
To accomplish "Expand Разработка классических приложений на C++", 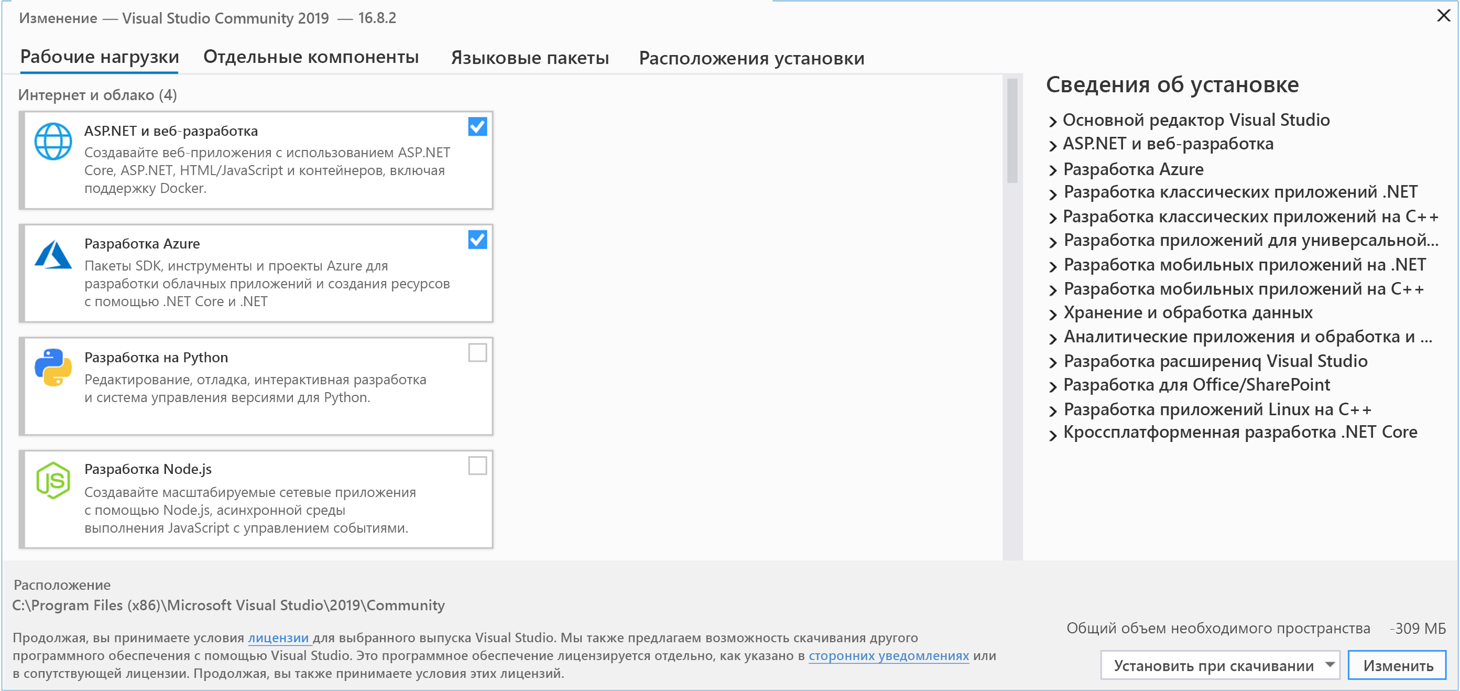I will 1052,218.
